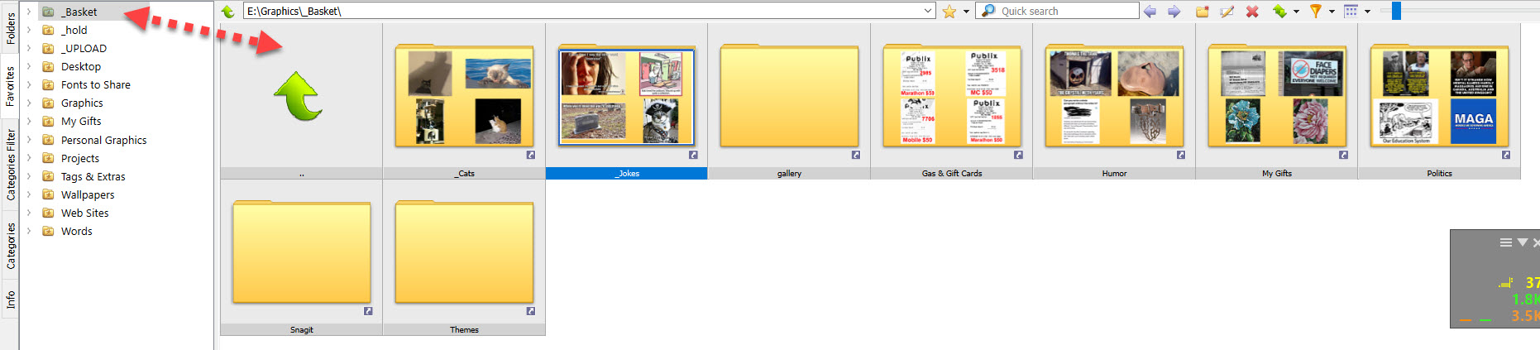The image size is (1540, 350).
Task: Expand the Projects tree node
Action: coord(29,158)
